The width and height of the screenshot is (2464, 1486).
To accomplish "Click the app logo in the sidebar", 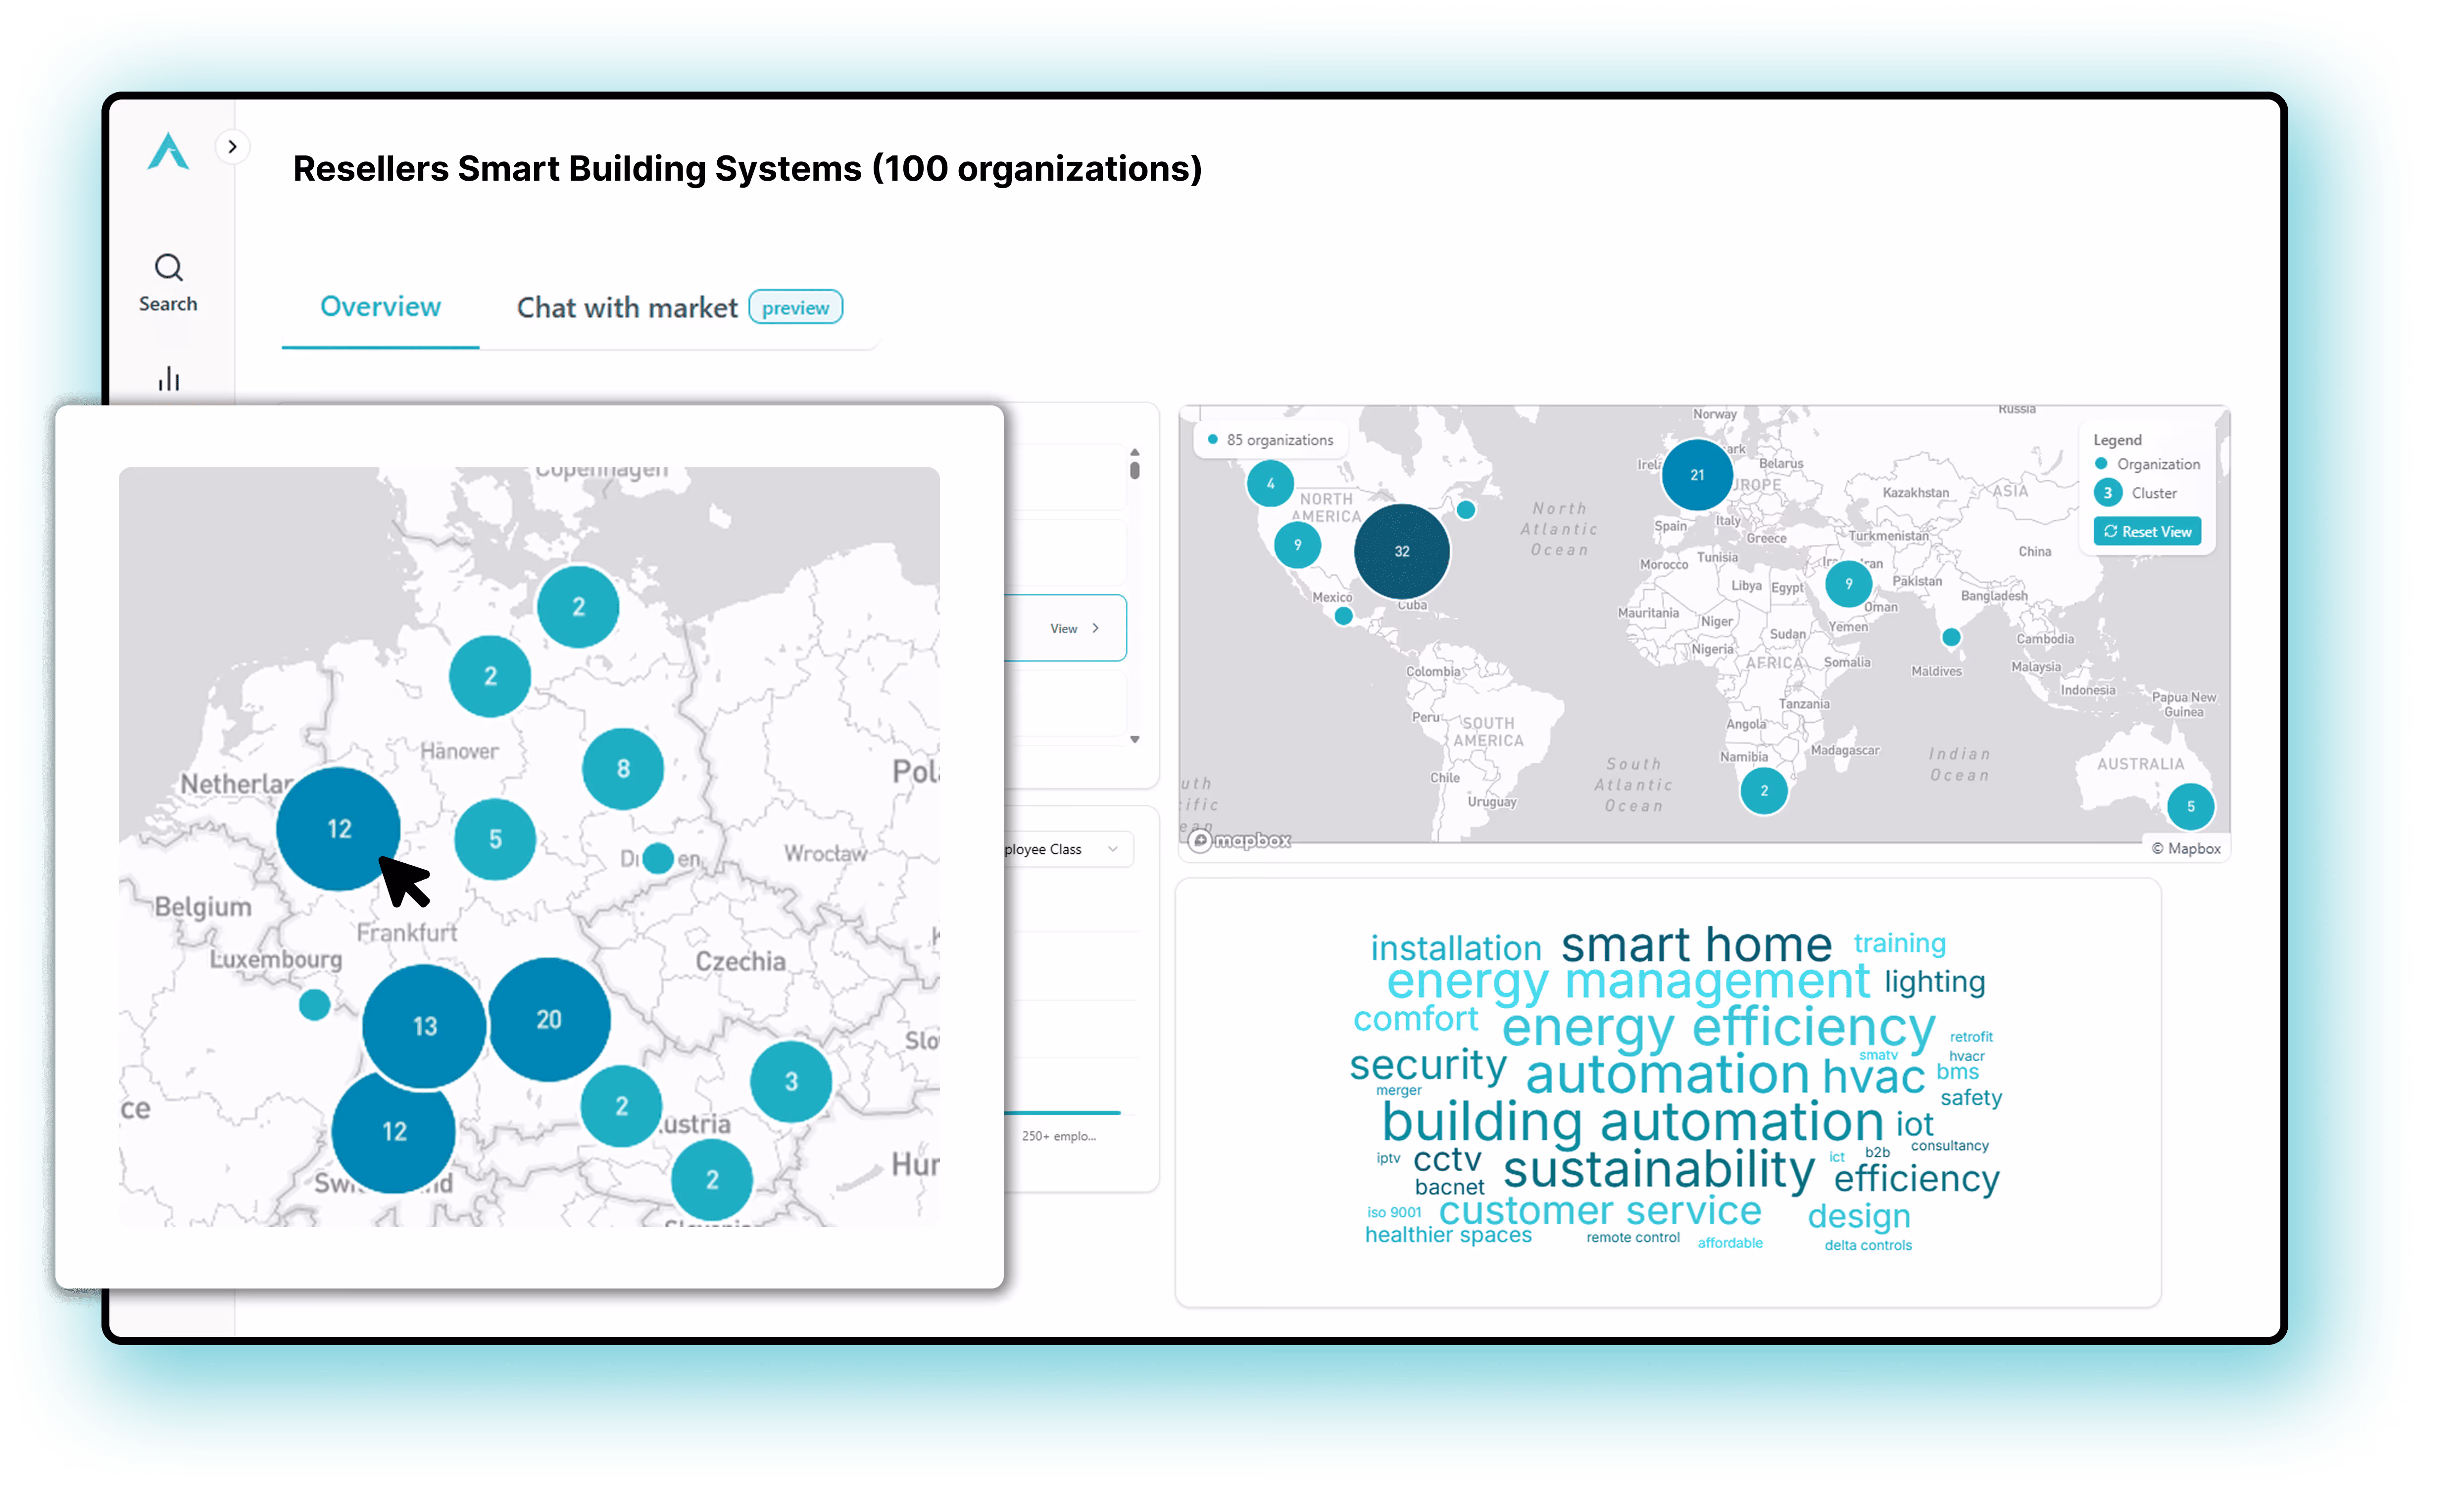I will point(168,152).
